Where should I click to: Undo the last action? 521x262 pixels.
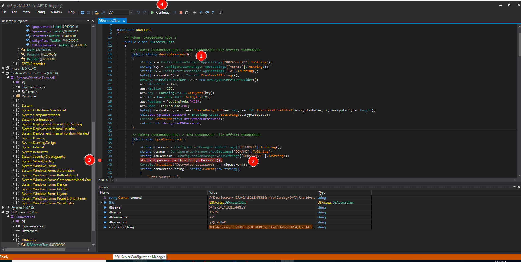(138, 13)
